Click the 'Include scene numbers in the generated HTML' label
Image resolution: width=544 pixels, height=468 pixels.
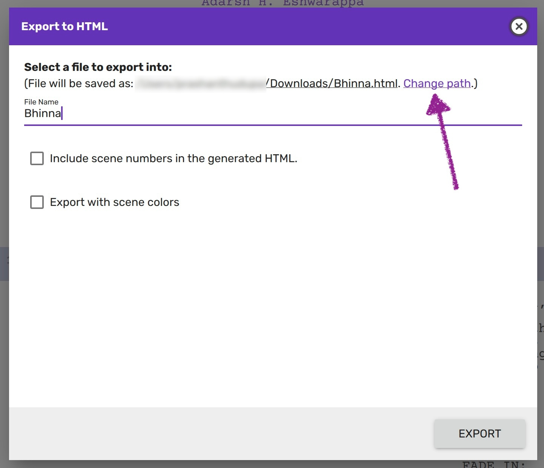click(x=174, y=158)
